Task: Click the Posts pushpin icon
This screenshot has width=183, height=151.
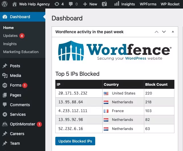Action: pyautogui.click(x=5, y=66)
